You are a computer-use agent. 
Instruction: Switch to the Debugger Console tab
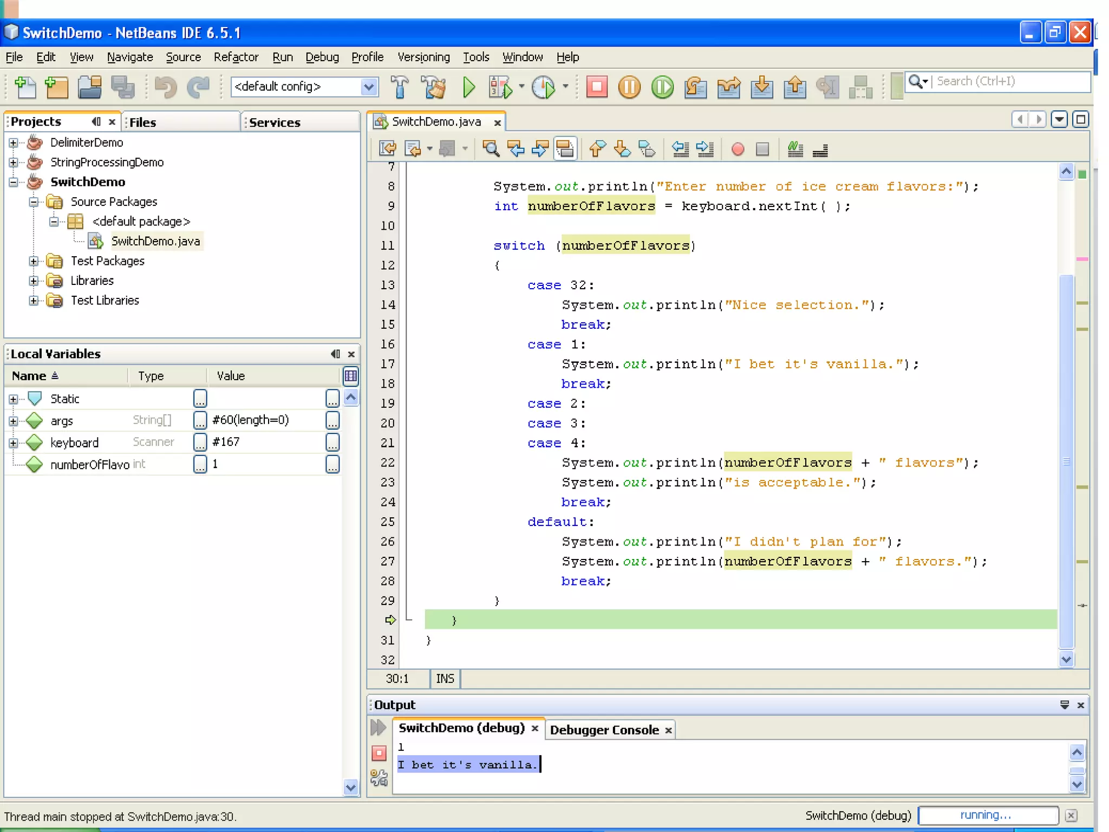coord(604,730)
